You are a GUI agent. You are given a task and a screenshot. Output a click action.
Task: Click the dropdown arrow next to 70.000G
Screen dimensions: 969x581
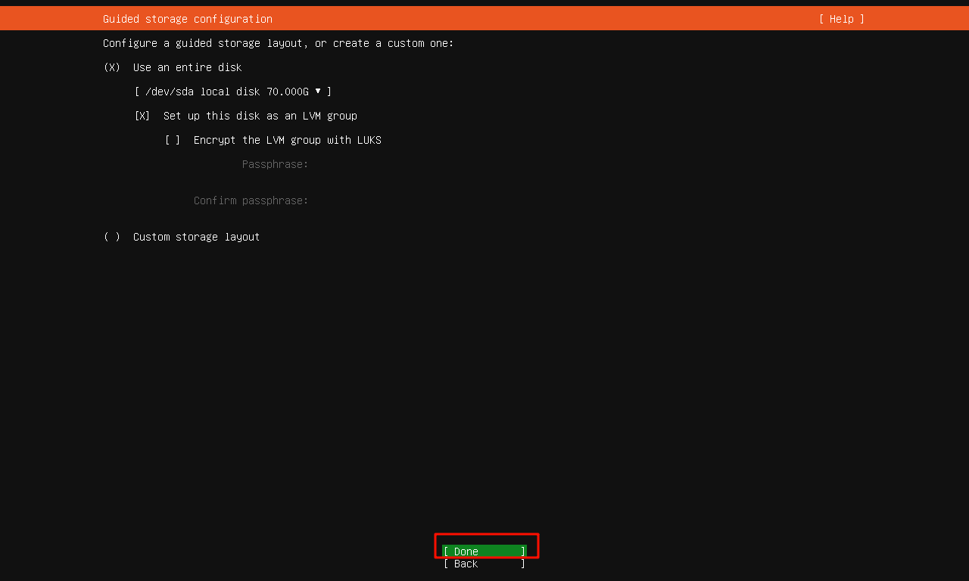coord(319,92)
